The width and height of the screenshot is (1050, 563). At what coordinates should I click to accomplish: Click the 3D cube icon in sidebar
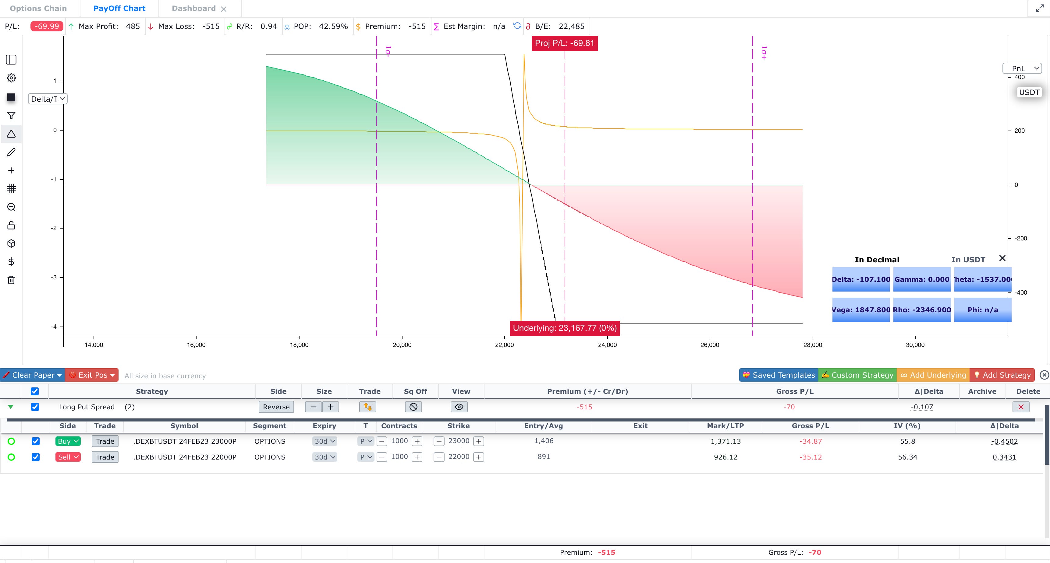click(x=11, y=243)
